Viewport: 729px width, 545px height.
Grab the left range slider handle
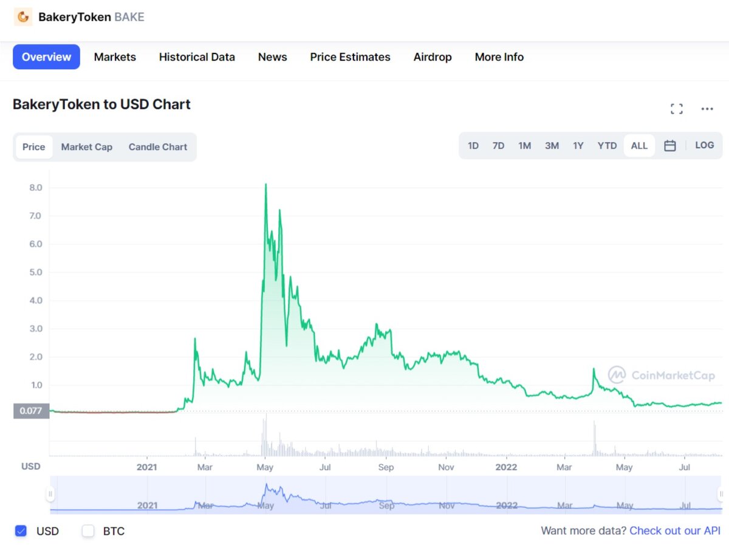50,494
